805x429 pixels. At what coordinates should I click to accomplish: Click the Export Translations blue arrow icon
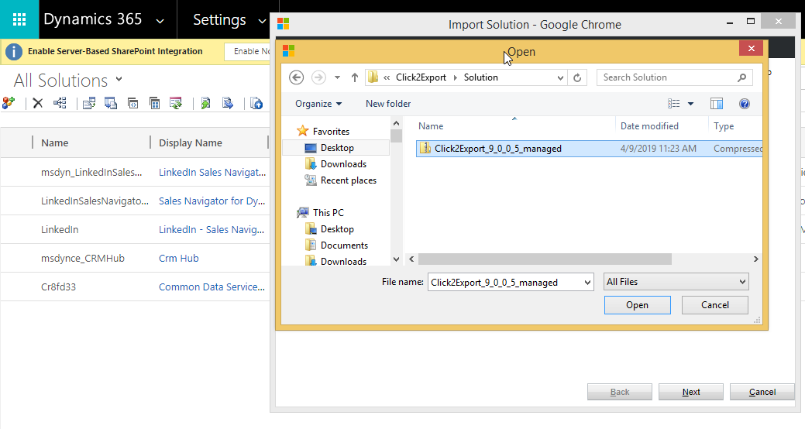click(228, 103)
